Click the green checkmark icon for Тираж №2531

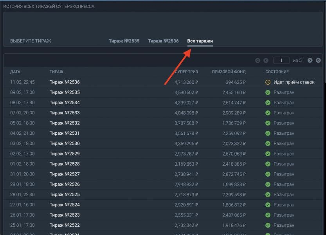point(268,133)
